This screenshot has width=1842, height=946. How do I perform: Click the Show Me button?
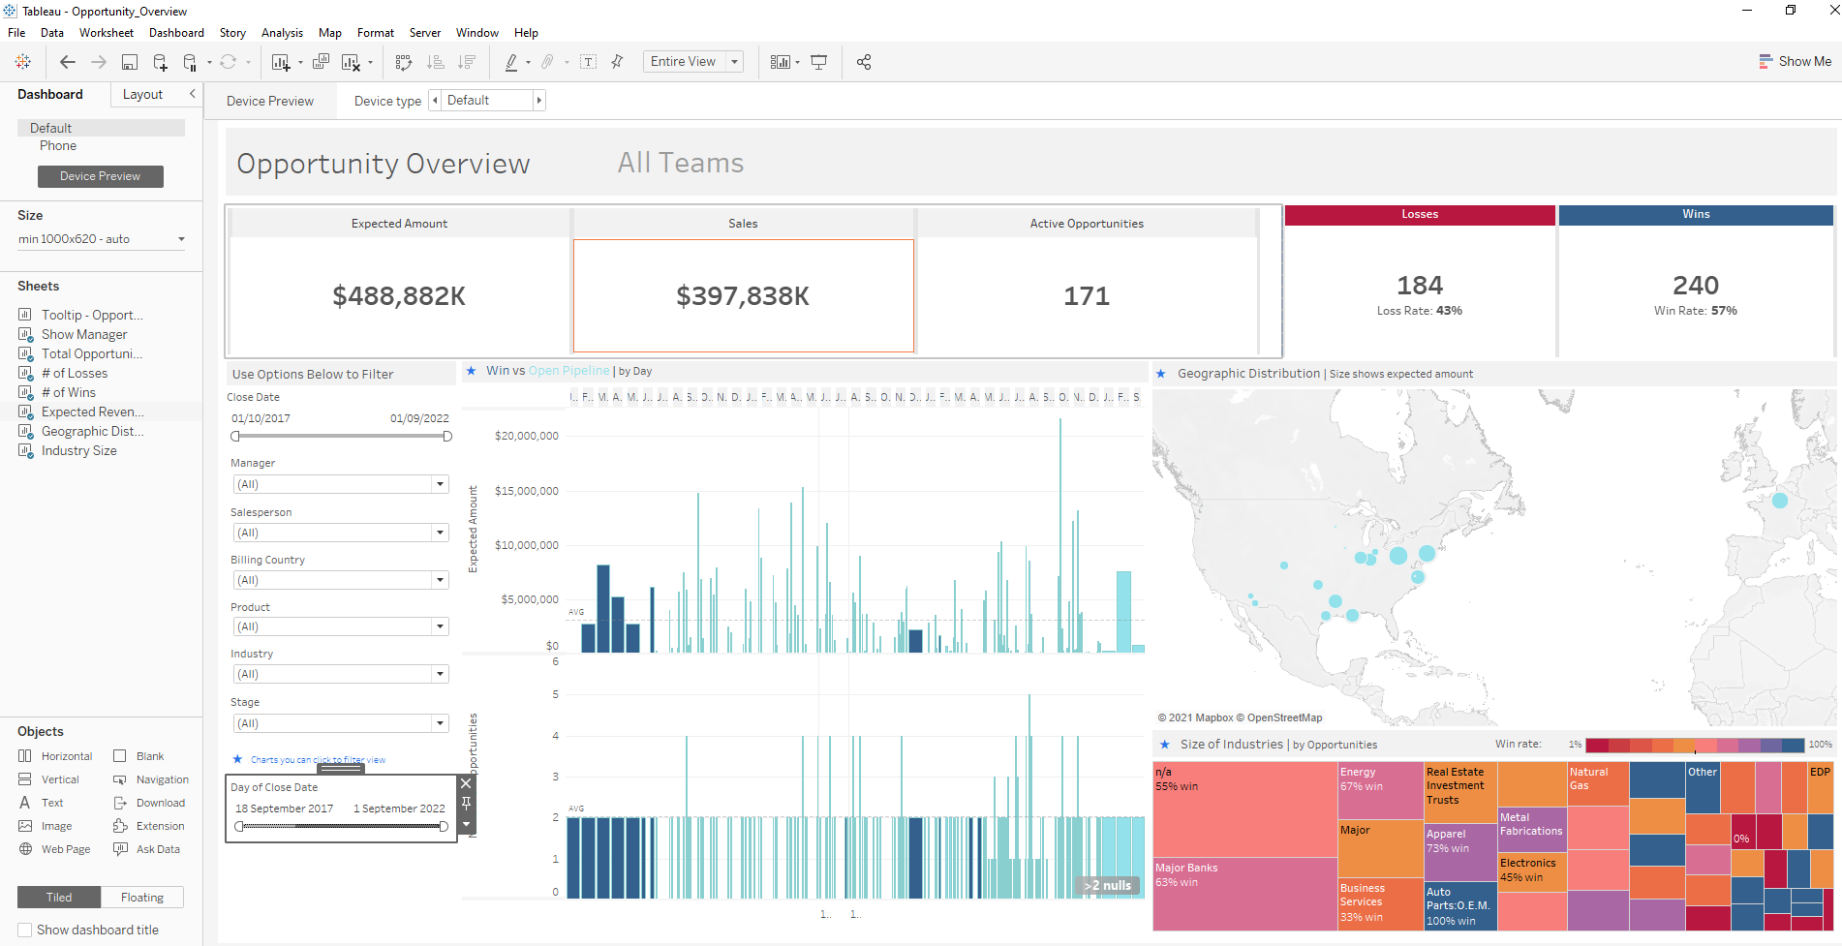[x=1795, y=61]
